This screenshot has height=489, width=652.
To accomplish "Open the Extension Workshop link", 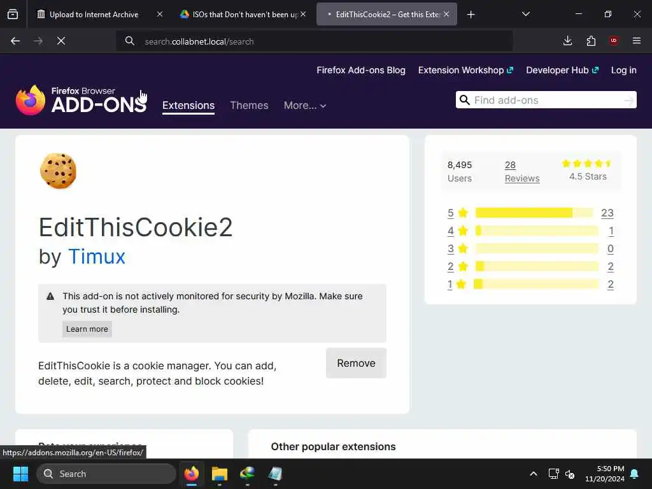I will point(465,70).
